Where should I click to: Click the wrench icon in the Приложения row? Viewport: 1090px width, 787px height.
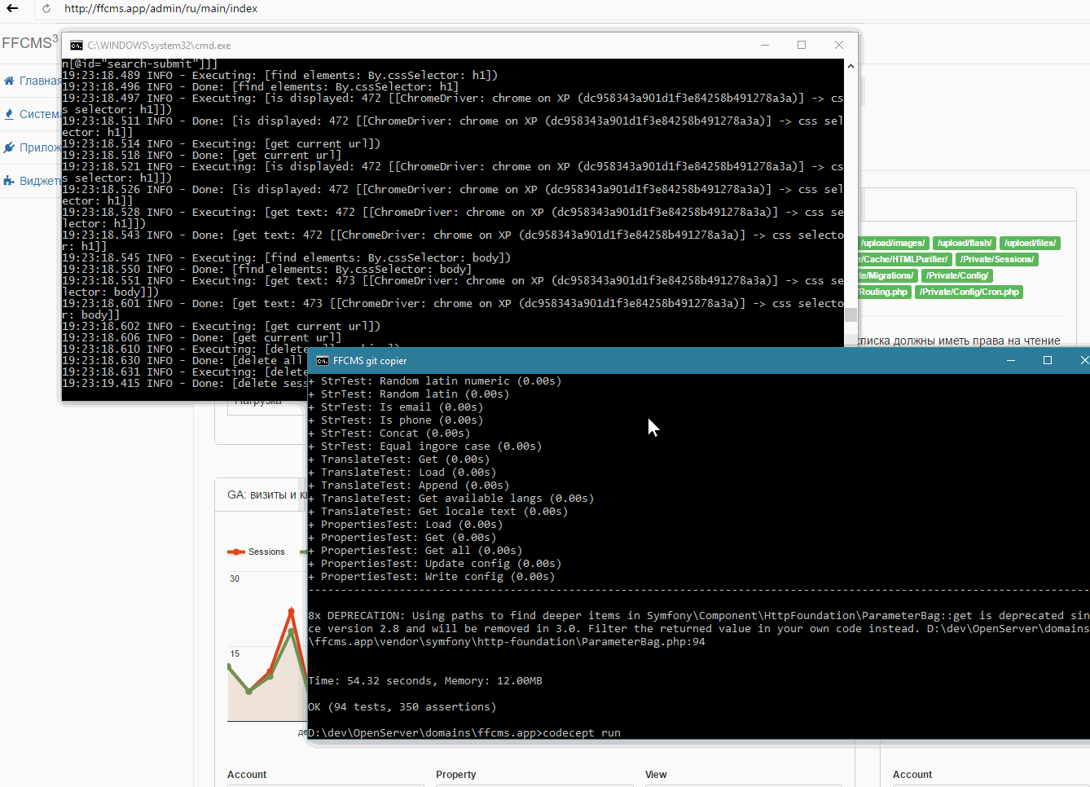coord(9,147)
